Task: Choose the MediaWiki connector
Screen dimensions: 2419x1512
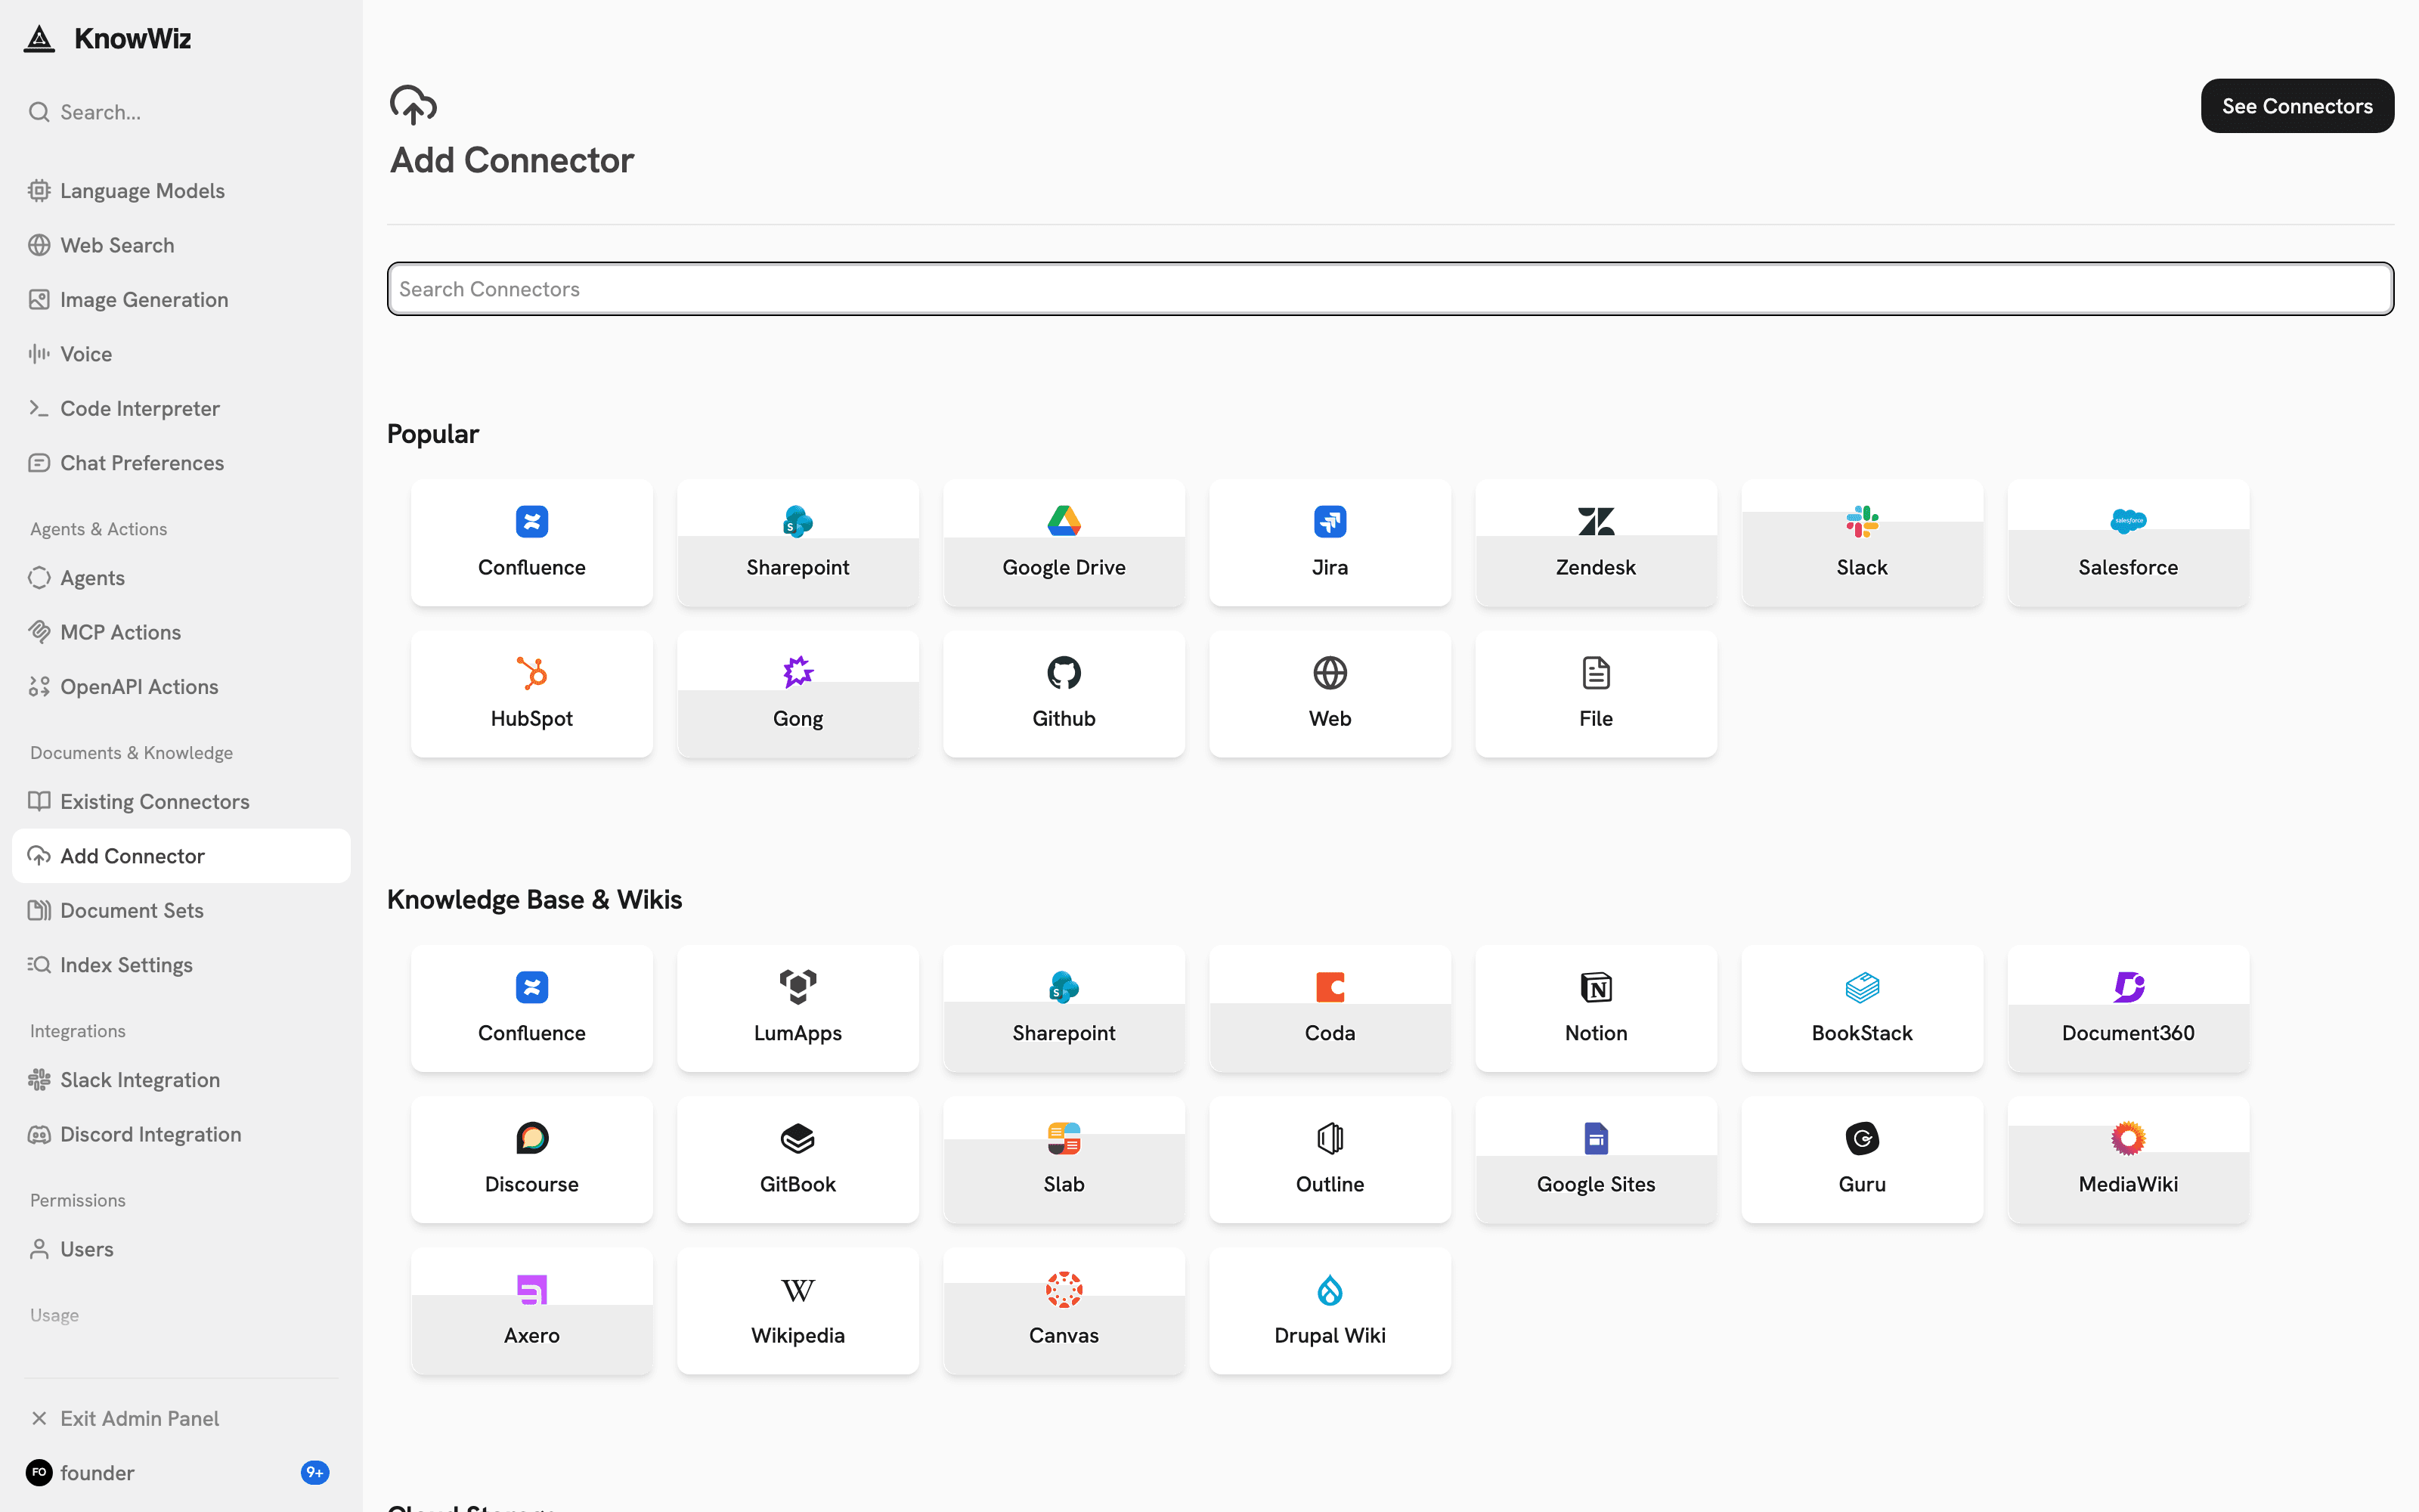Action: (2127, 1159)
